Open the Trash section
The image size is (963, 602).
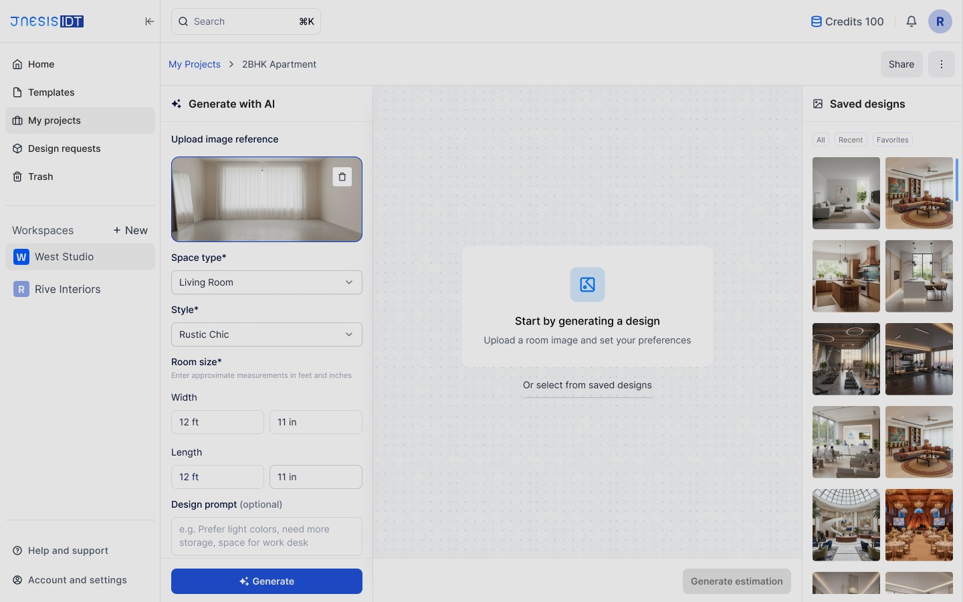click(x=40, y=177)
